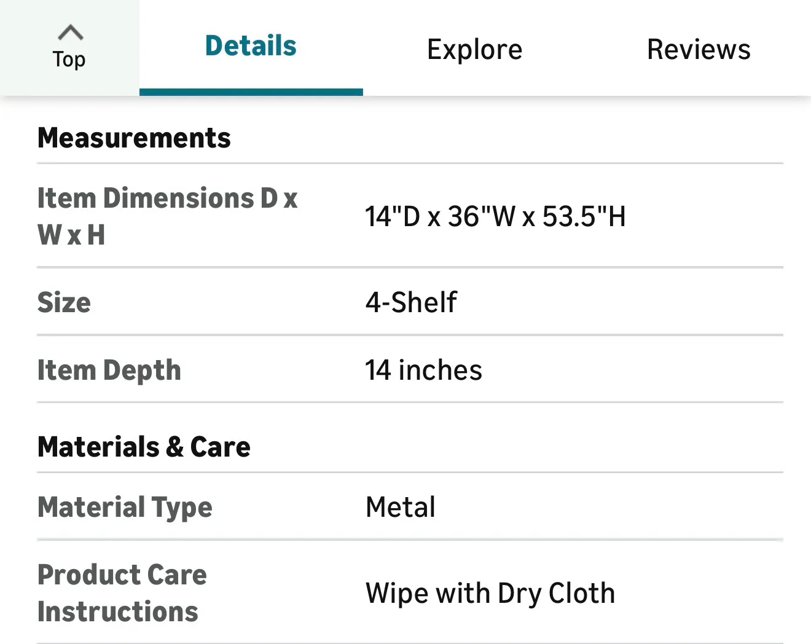Open the Reviews tab
This screenshot has width=811, height=644.
(x=699, y=49)
